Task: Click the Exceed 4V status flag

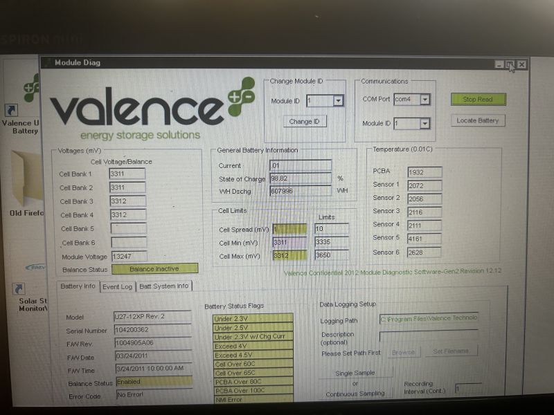Action: pyautogui.click(x=253, y=346)
